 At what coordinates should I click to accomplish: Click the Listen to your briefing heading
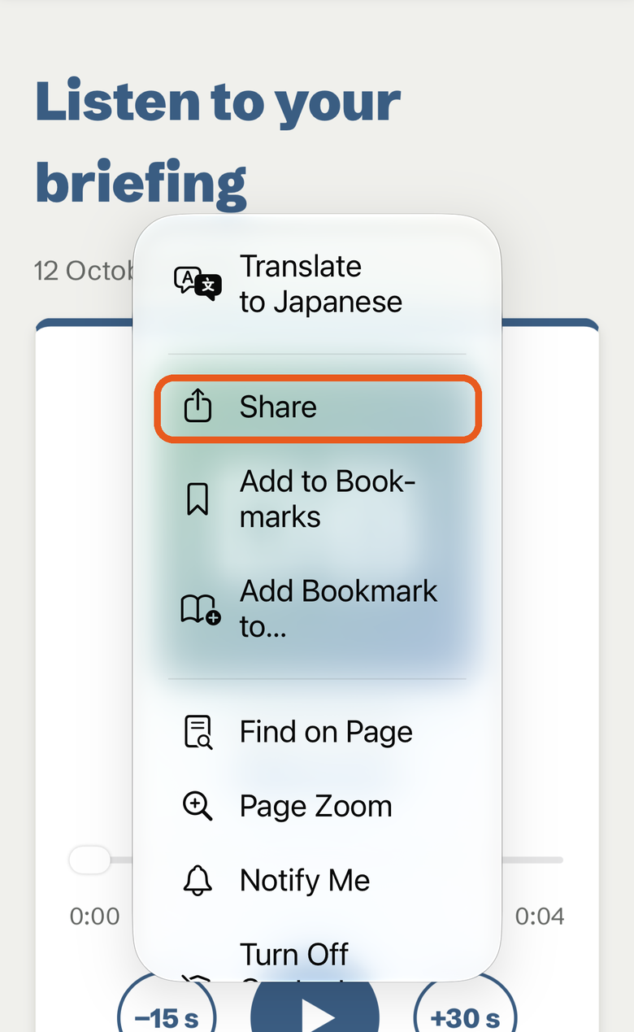click(x=218, y=142)
